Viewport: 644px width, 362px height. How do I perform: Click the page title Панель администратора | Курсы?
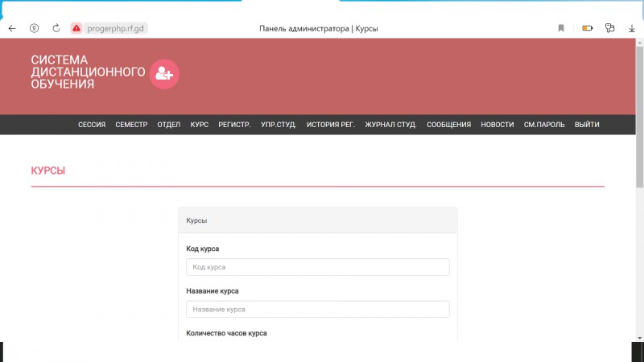pos(319,29)
